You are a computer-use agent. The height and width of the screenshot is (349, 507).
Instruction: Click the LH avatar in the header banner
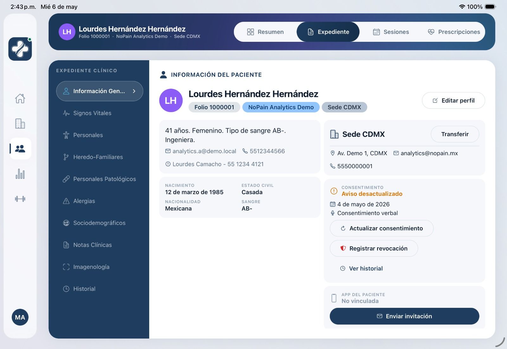(x=67, y=32)
